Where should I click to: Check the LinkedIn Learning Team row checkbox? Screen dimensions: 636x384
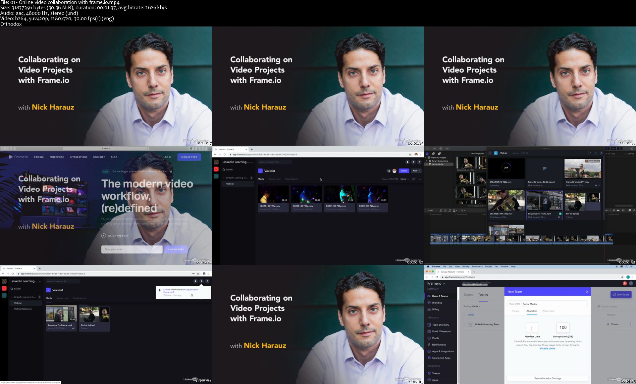coord(464,324)
